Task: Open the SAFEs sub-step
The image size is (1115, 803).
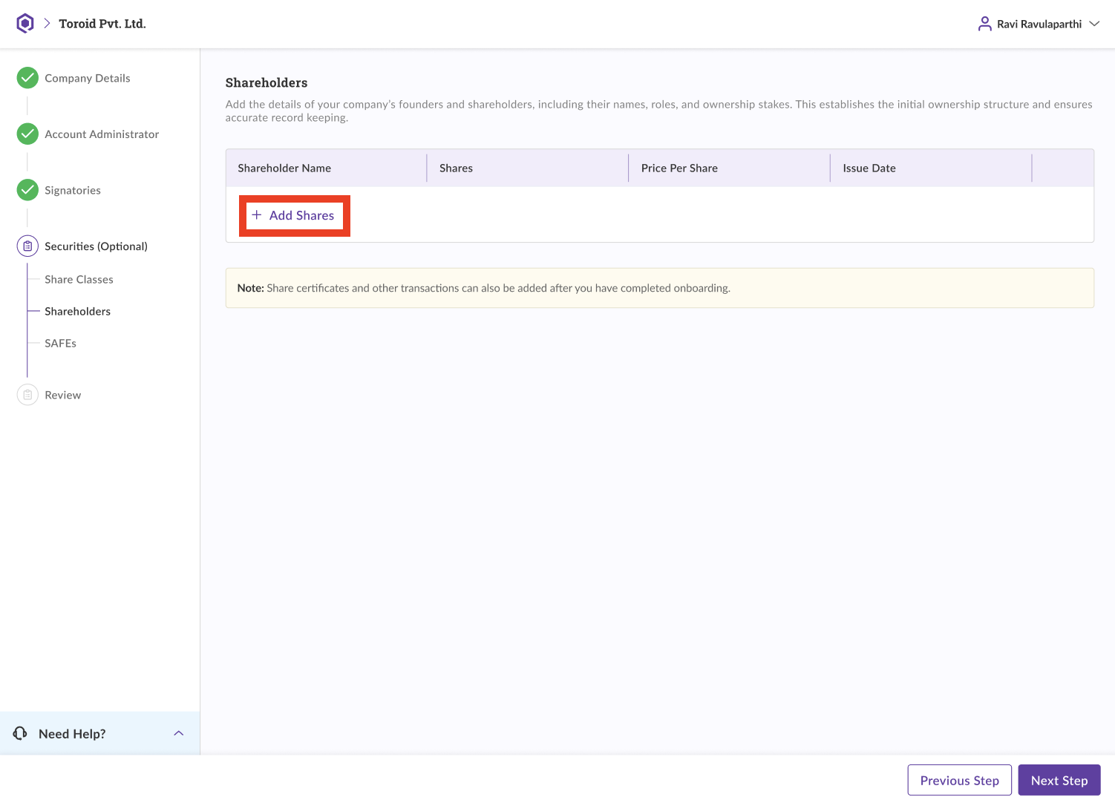Action: [x=60, y=344]
